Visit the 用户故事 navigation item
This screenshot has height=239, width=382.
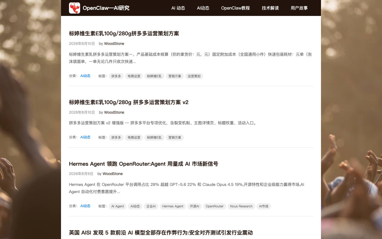pos(299,8)
